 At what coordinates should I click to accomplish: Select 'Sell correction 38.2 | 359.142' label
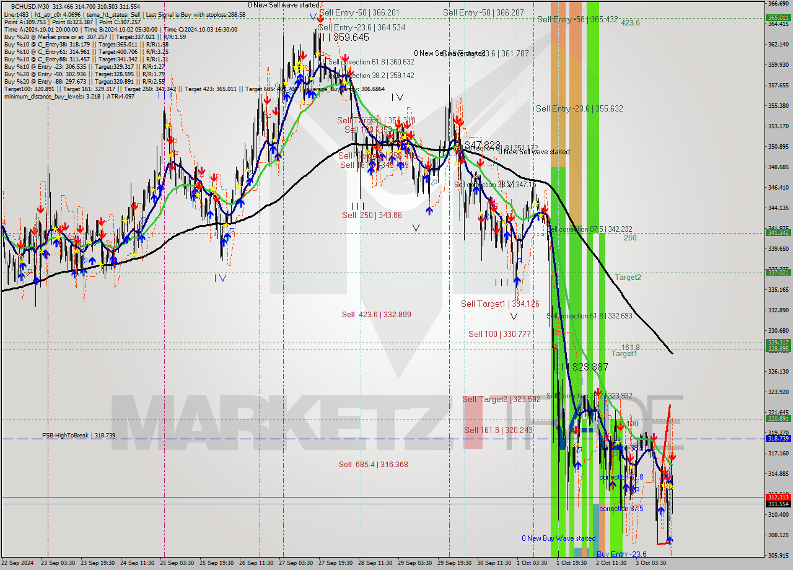tap(370, 76)
